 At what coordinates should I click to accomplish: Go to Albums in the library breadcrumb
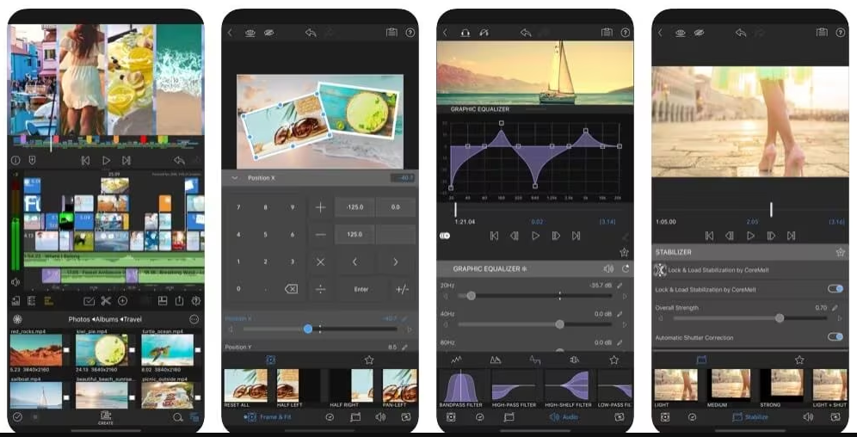coord(108,319)
